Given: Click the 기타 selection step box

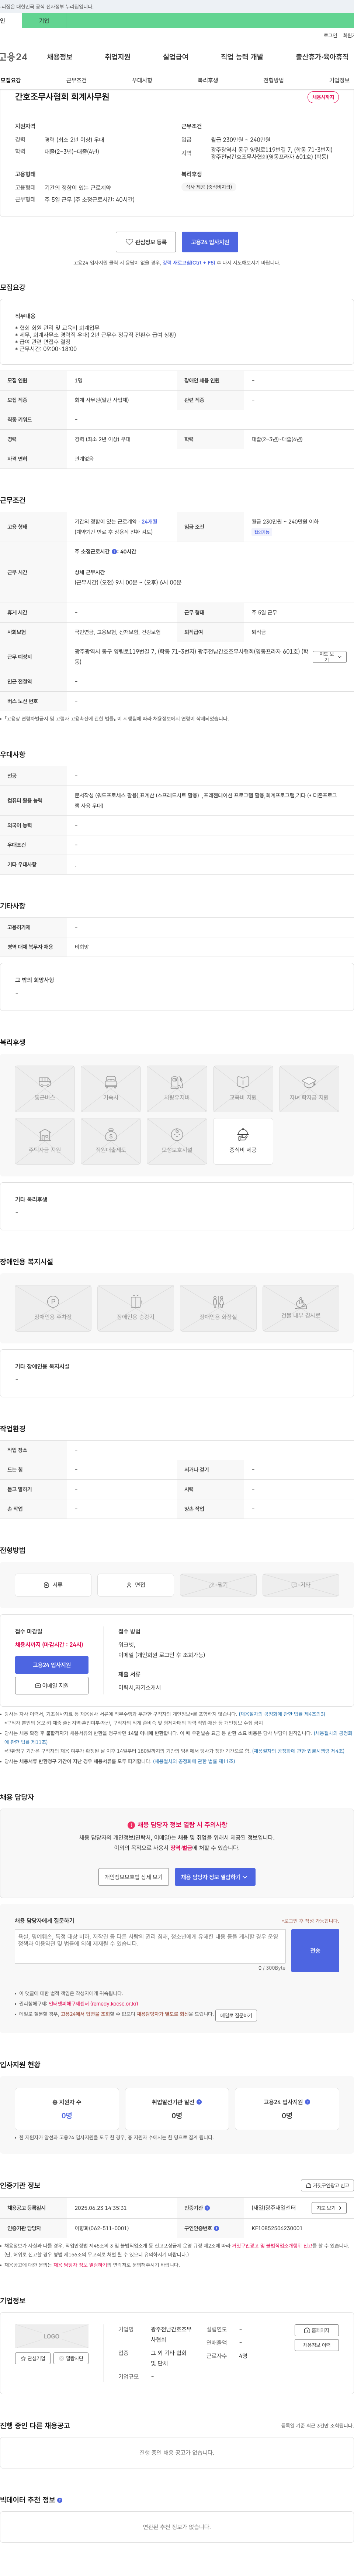Looking at the screenshot, I should [301, 1585].
